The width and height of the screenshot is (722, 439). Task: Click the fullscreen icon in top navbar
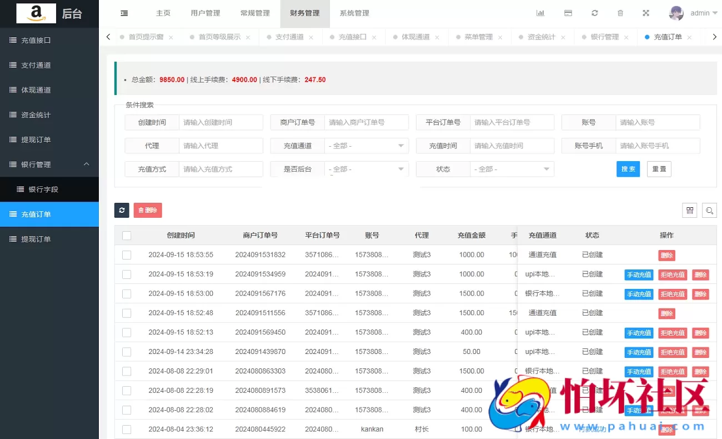(645, 12)
